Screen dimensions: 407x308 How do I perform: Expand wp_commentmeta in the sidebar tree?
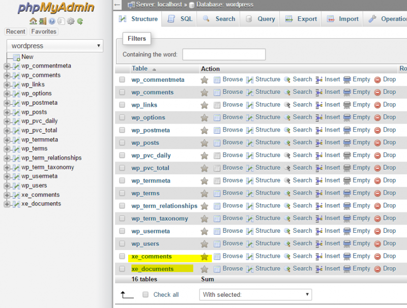point(7,67)
